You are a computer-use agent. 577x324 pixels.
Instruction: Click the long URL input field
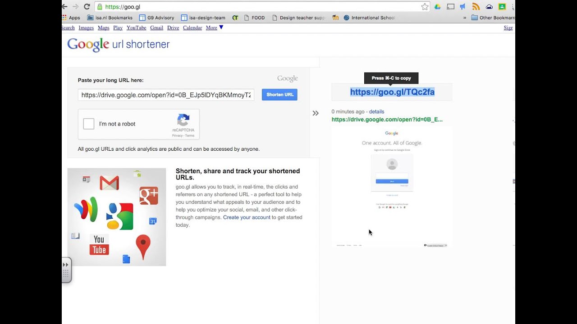(x=166, y=95)
